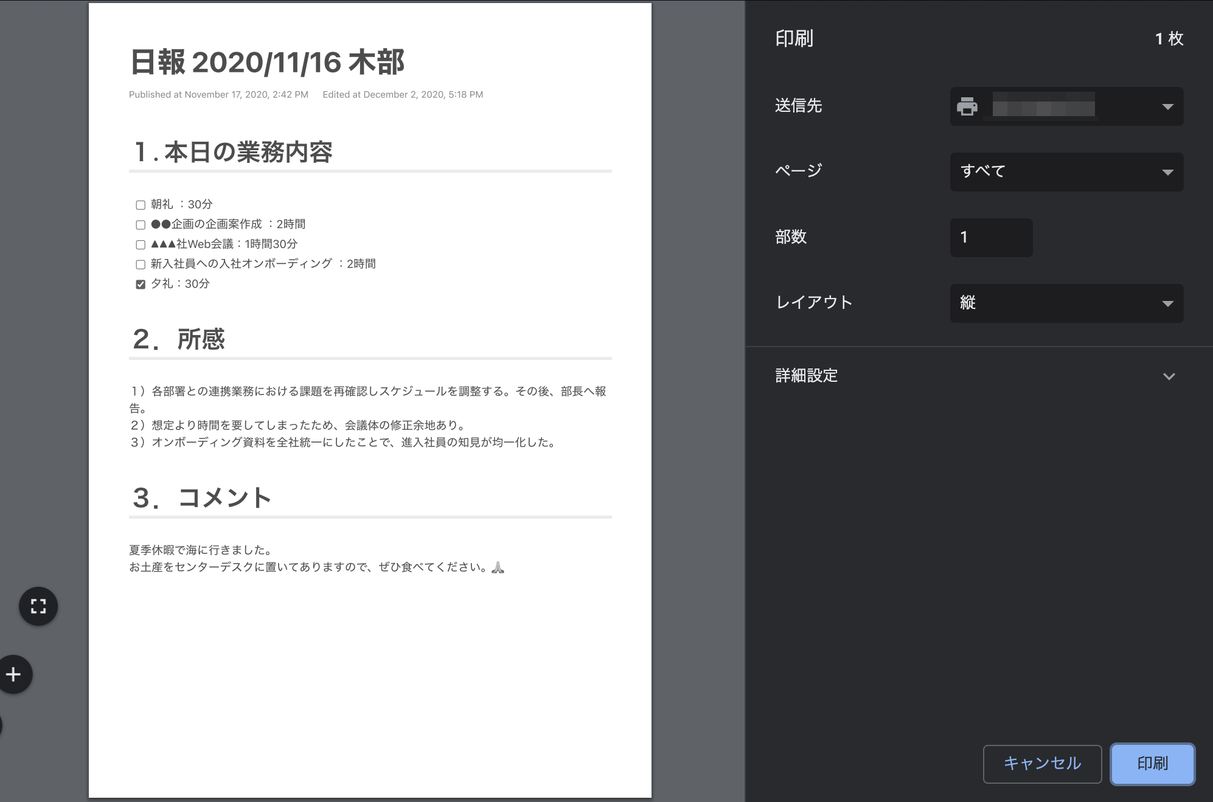Click the 部数 copies input field
Screen dimensions: 1213x802
[x=990, y=237]
